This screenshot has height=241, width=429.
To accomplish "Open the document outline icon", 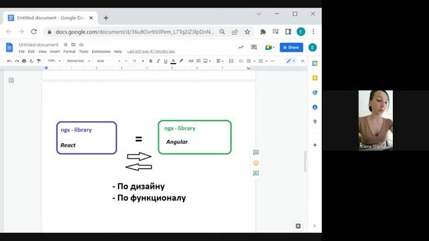I will (x=11, y=80).
